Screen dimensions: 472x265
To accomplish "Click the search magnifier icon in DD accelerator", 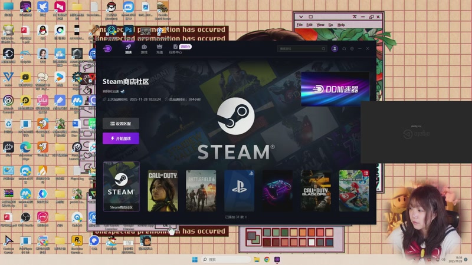I will [323, 49].
